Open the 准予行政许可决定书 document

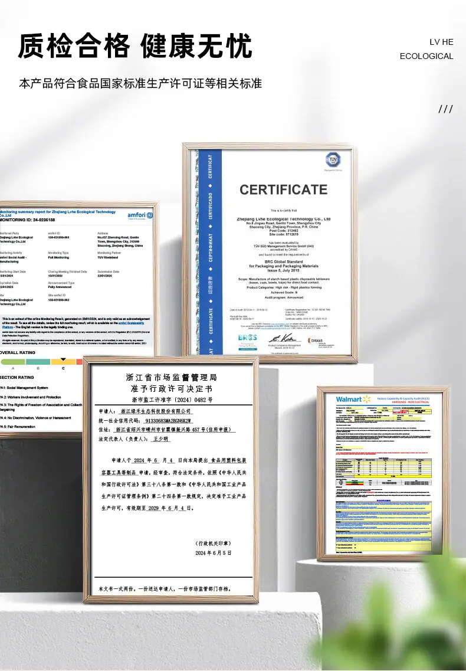[x=170, y=479]
